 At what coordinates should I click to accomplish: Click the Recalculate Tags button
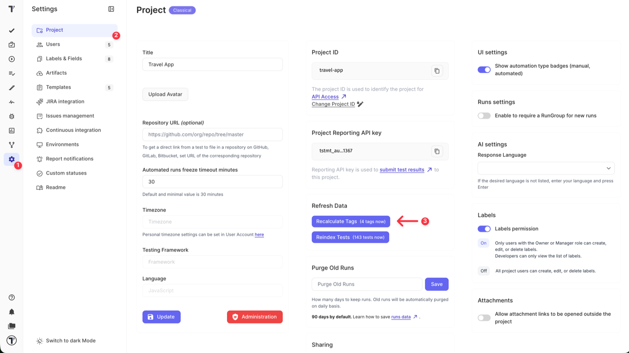click(351, 222)
